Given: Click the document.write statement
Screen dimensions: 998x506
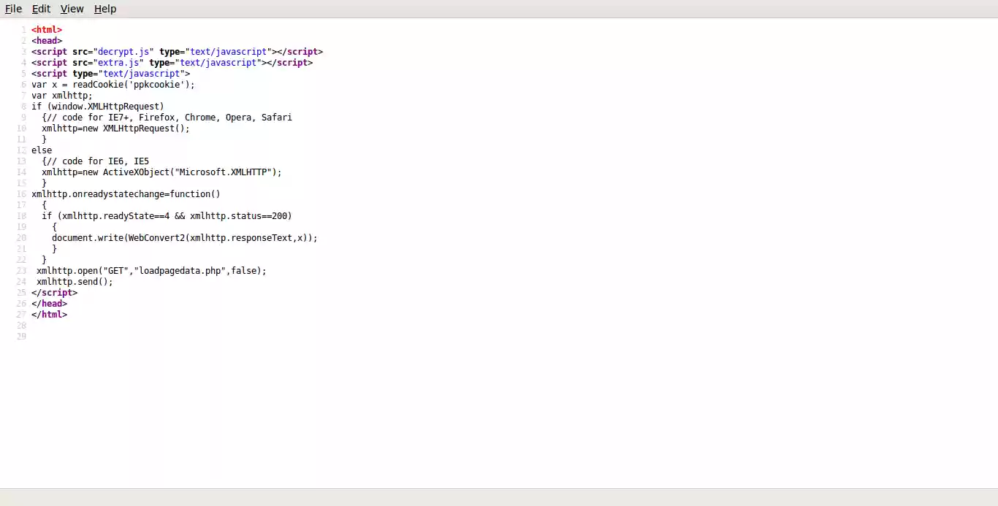Looking at the screenshot, I should click(x=183, y=237).
